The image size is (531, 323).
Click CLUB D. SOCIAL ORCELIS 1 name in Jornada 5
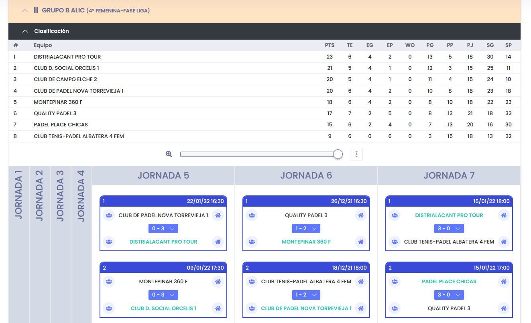163,309
